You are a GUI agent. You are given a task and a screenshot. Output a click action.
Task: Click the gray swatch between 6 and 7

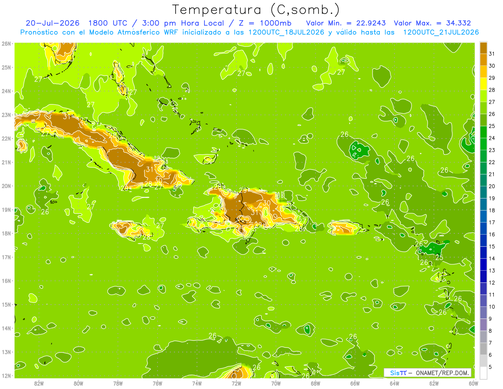pos(483,349)
